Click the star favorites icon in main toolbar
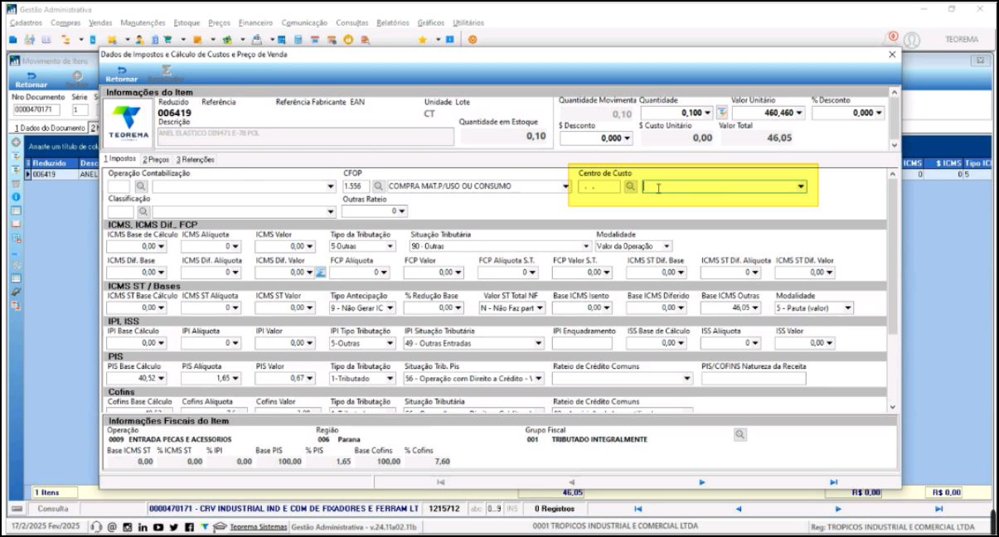The height and width of the screenshot is (537, 999). [x=423, y=39]
